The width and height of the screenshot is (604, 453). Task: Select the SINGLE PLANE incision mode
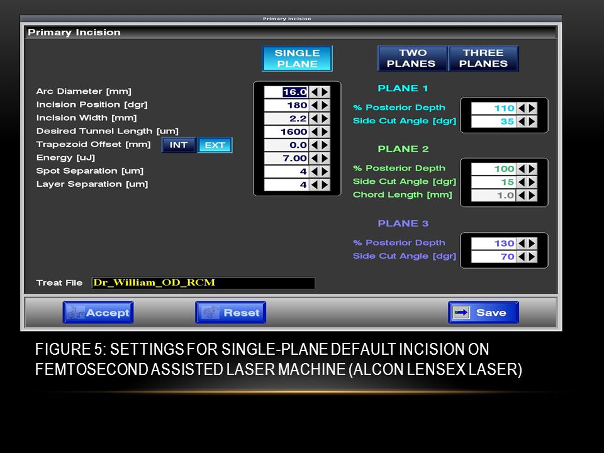[x=297, y=59]
